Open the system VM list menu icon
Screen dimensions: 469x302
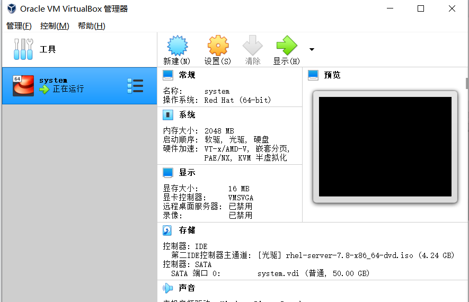[x=135, y=86]
